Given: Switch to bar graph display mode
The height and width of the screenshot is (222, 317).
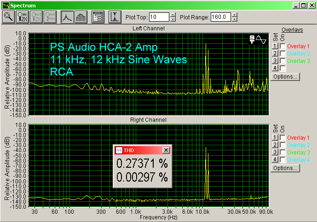Looking at the screenshot, I should (81, 17).
